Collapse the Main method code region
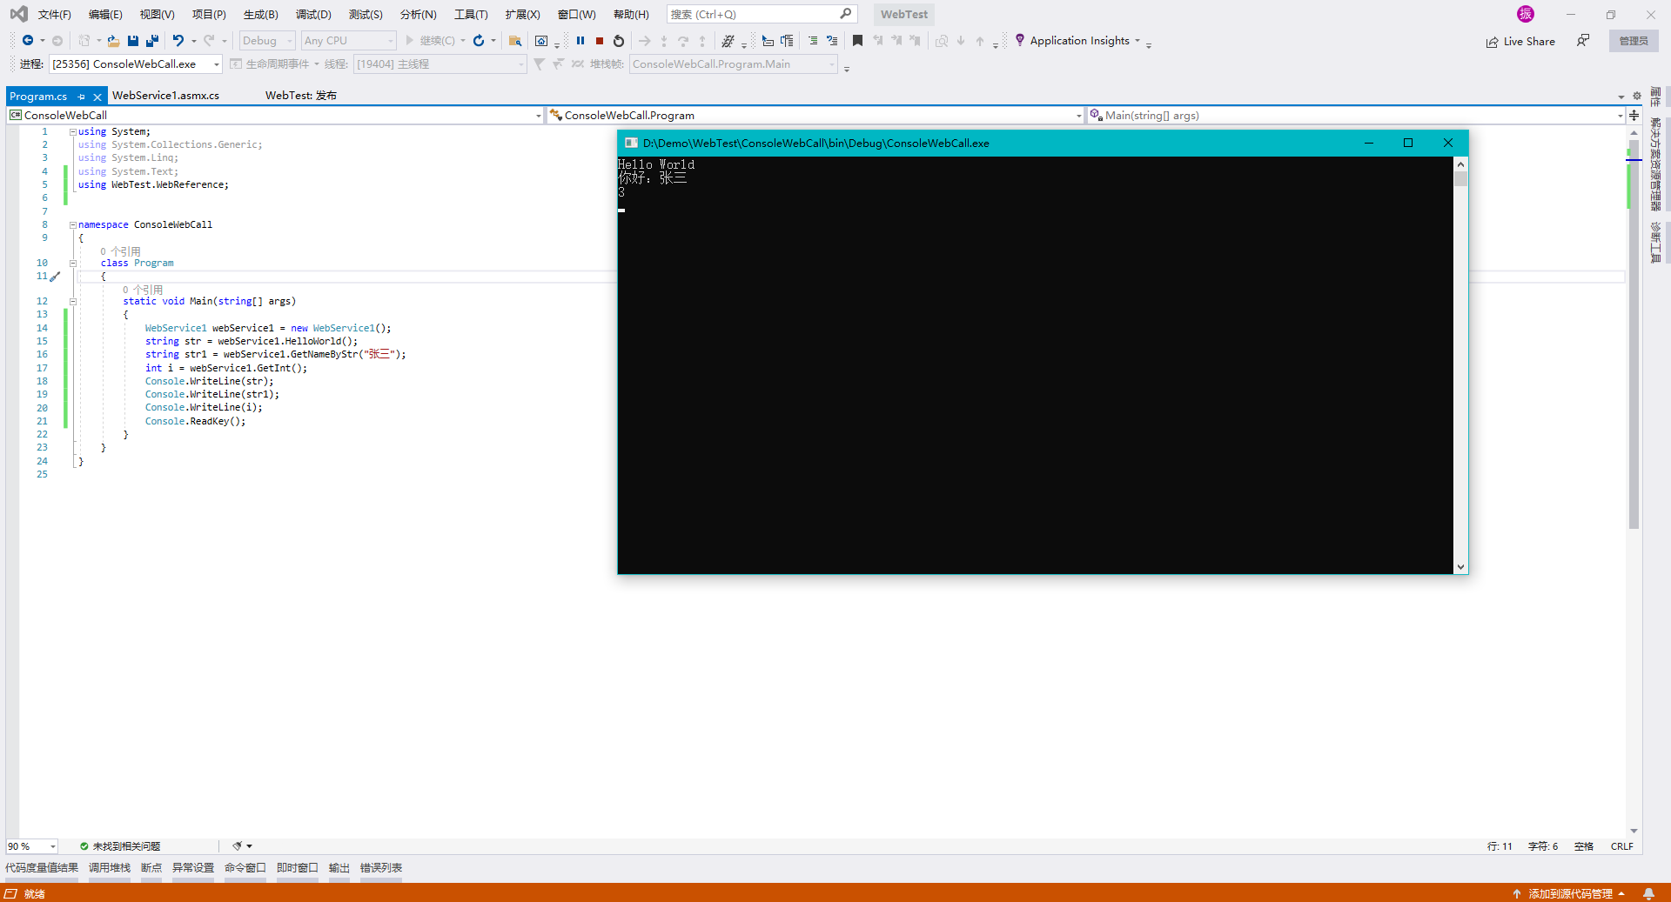The height and width of the screenshot is (902, 1671). pos(73,302)
